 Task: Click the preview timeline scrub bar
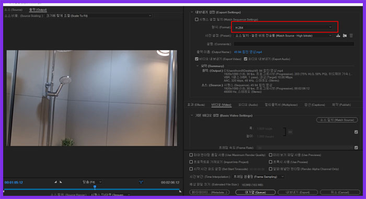[x=92, y=190]
